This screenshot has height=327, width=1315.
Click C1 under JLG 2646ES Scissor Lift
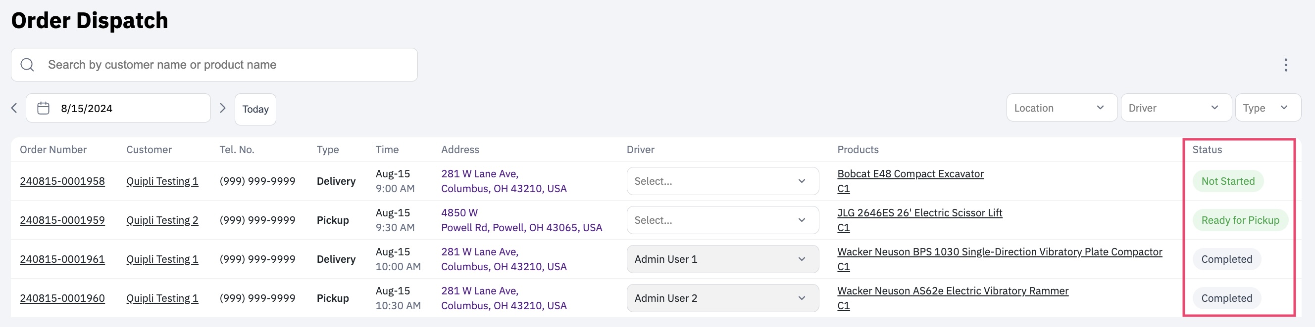843,228
